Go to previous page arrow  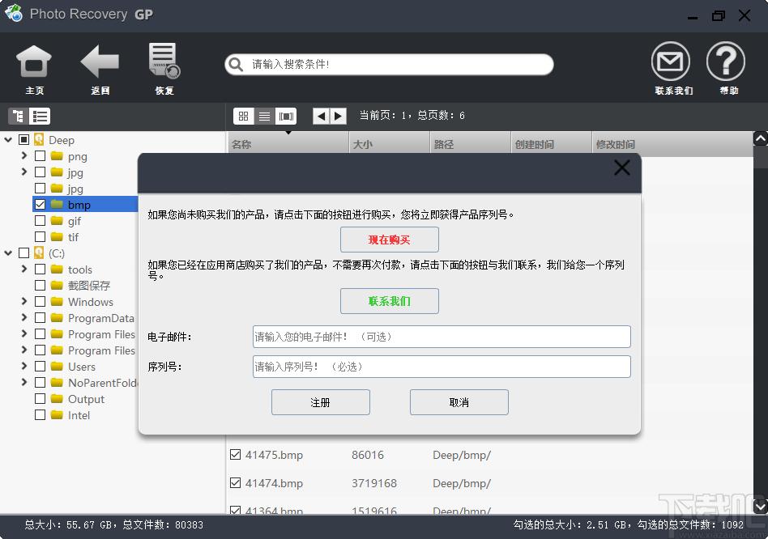pyautogui.click(x=322, y=116)
